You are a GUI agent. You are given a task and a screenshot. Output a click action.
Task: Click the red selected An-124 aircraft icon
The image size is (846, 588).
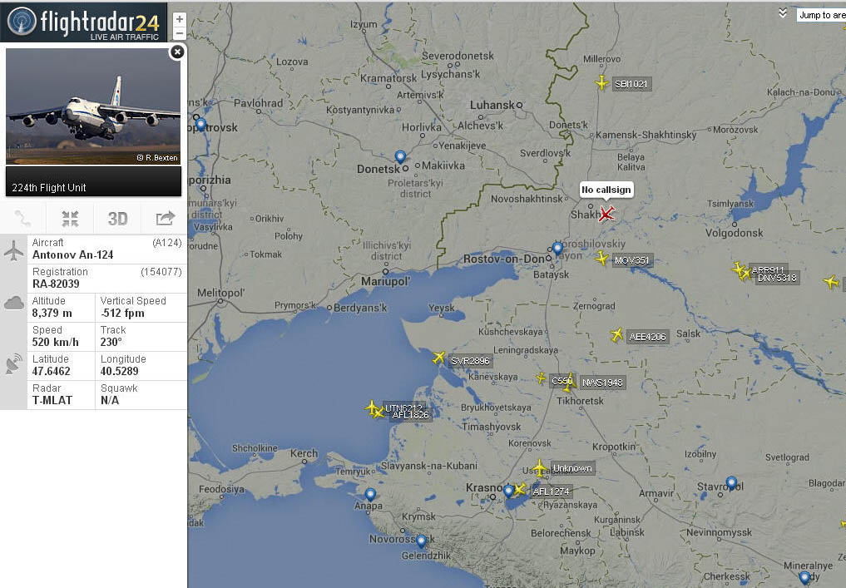606,213
